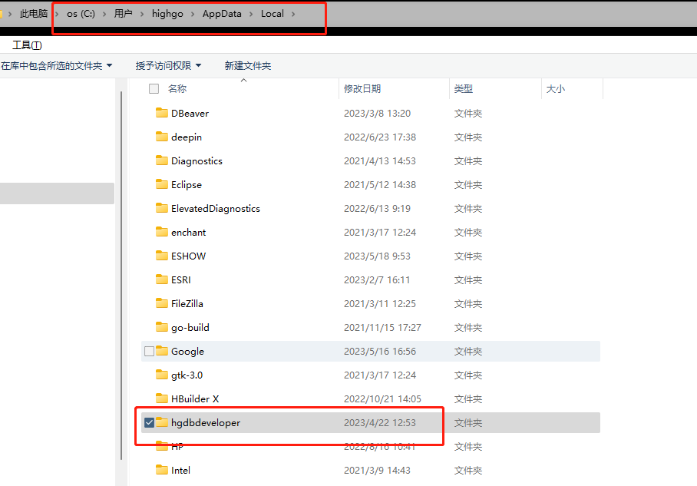This screenshot has width=697, height=486.
Task: Select the FileZilla folder icon
Action: [162, 303]
